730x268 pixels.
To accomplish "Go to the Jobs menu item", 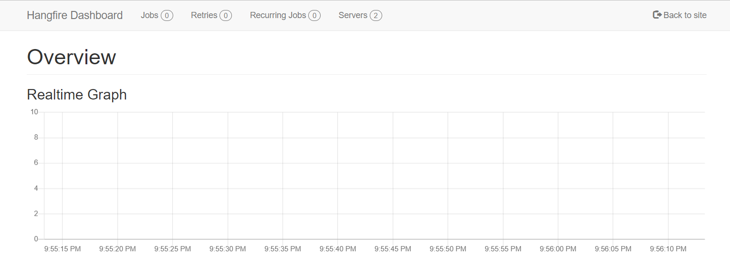I will tap(156, 15).
